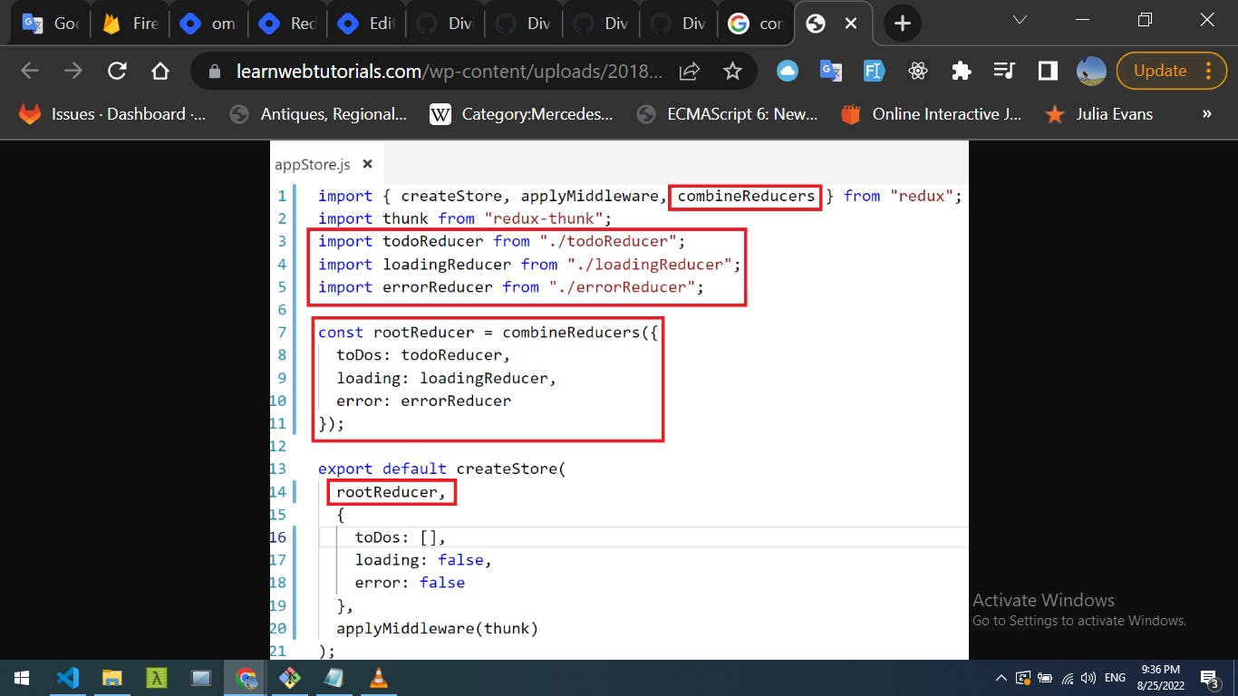The image size is (1238, 696).
Task: Open the green lambda app in taskbar
Action: pyautogui.click(x=156, y=678)
